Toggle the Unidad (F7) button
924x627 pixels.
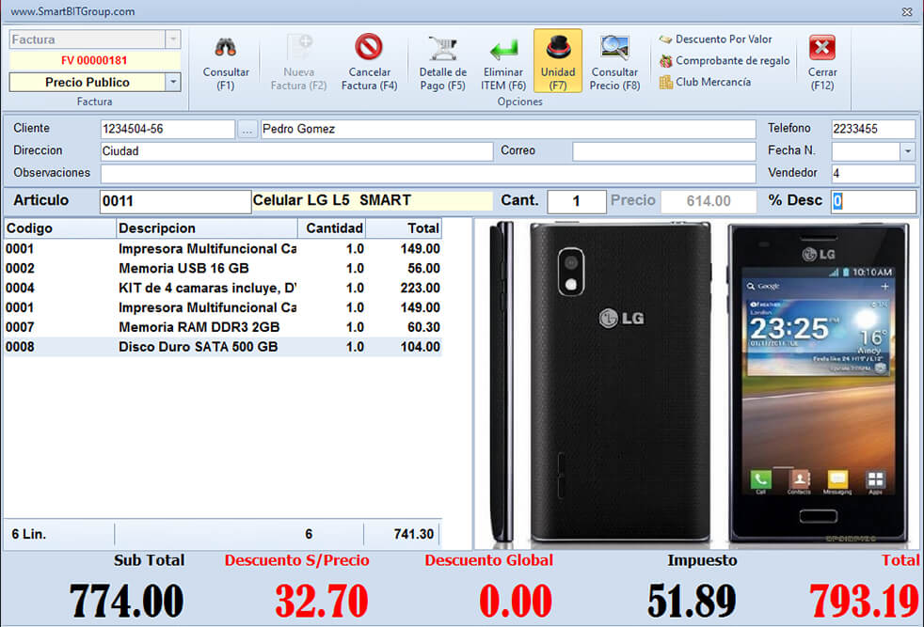point(557,61)
